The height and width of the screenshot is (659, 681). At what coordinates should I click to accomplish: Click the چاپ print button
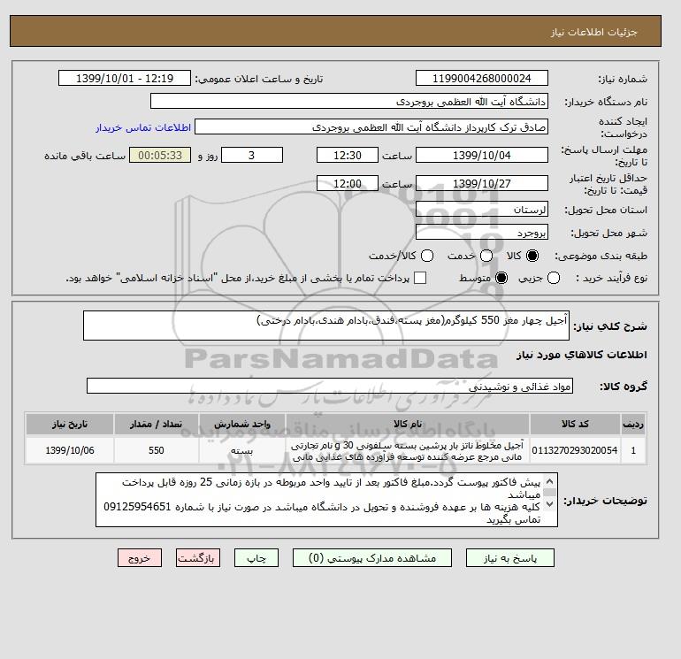(256, 558)
